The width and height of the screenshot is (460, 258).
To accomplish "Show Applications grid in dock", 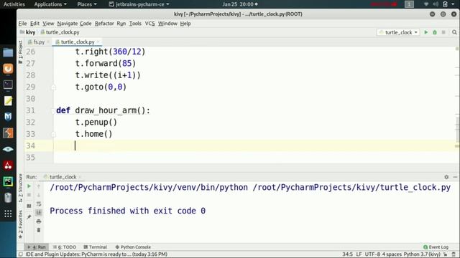I will pyautogui.click(x=8, y=214).
